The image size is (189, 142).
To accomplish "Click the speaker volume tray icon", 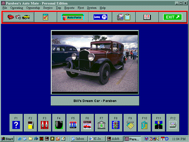I will point(158,139).
